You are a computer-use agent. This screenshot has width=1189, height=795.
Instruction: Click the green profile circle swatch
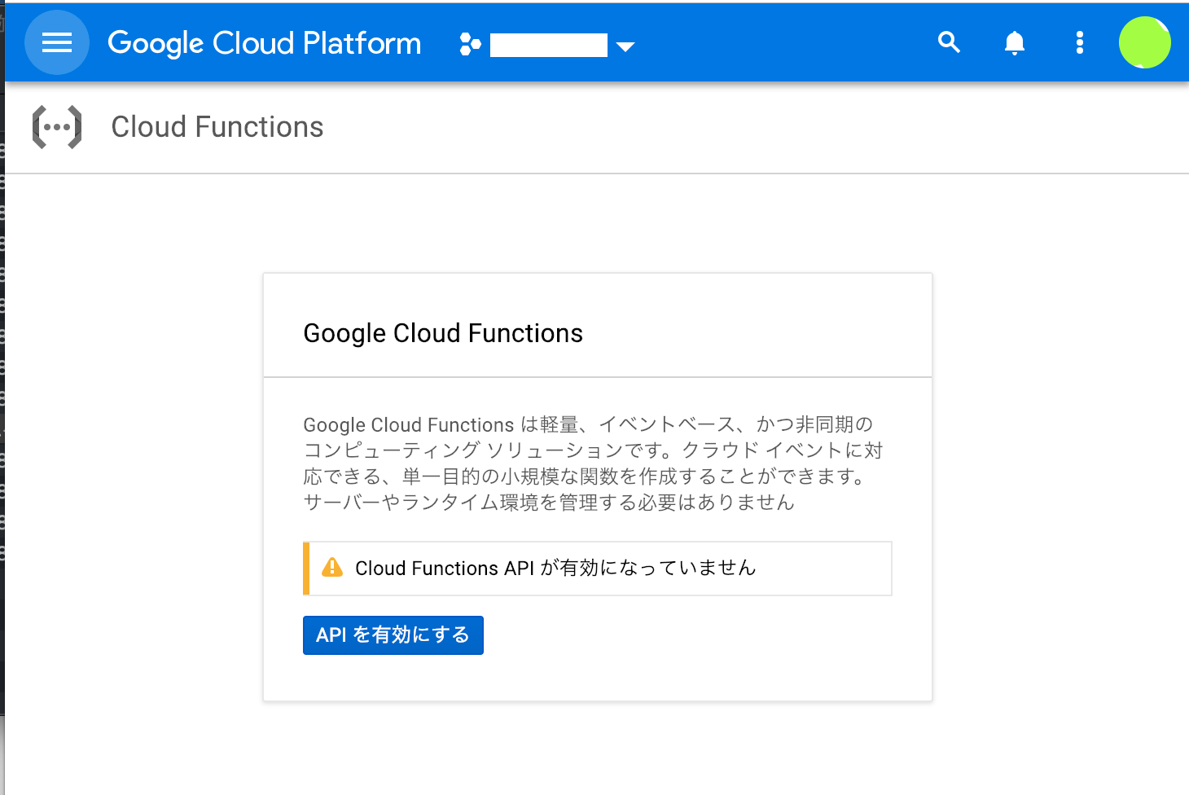[1143, 42]
